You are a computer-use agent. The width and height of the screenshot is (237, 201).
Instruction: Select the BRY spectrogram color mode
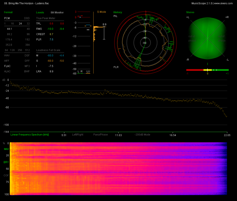6,162
